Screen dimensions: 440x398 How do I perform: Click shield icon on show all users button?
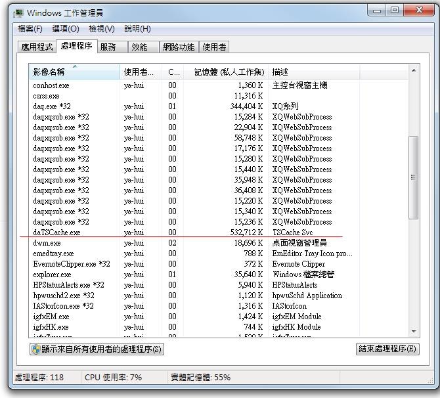[35, 349]
